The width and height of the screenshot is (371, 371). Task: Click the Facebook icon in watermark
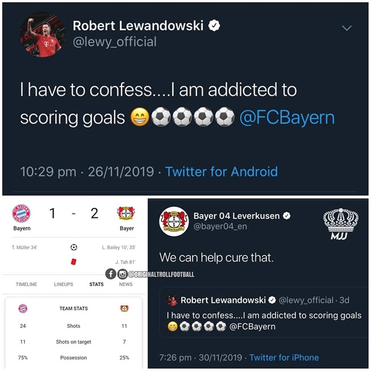(111, 274)
